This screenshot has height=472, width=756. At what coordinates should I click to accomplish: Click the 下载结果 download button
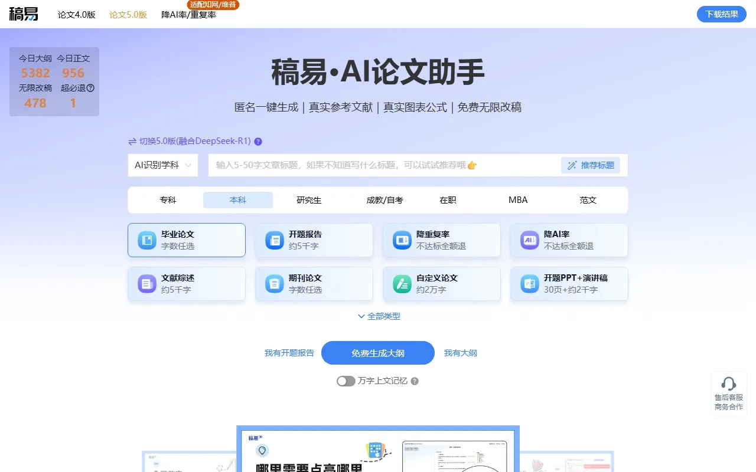click(721, 14)
